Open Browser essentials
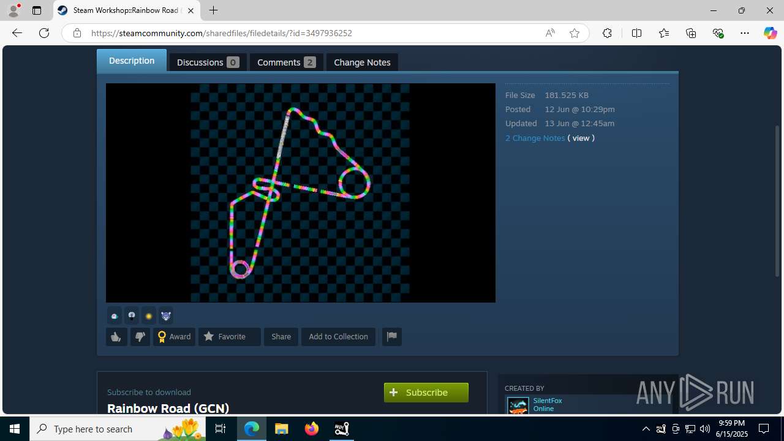Screen dimensions: 784x441 [718, 33]
